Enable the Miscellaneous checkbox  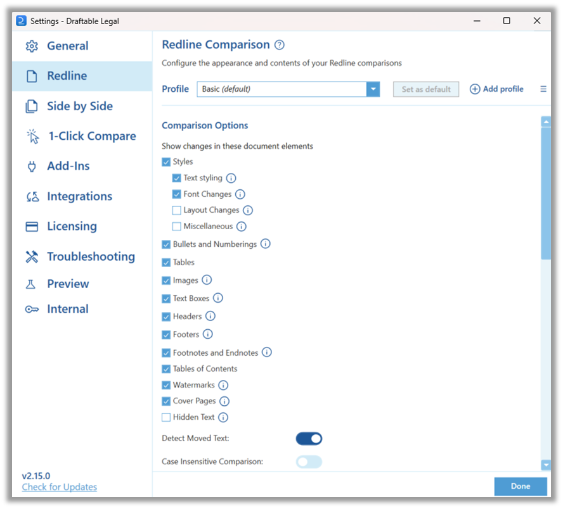pos(177,227)
